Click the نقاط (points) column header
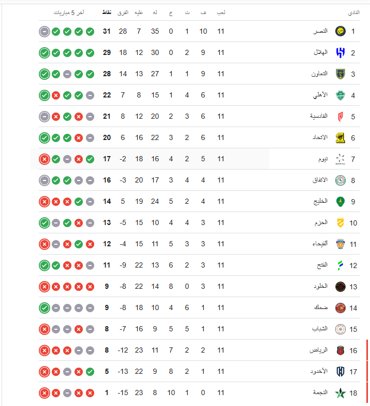The width and height of the screenshot is (370, 406). 107,12
